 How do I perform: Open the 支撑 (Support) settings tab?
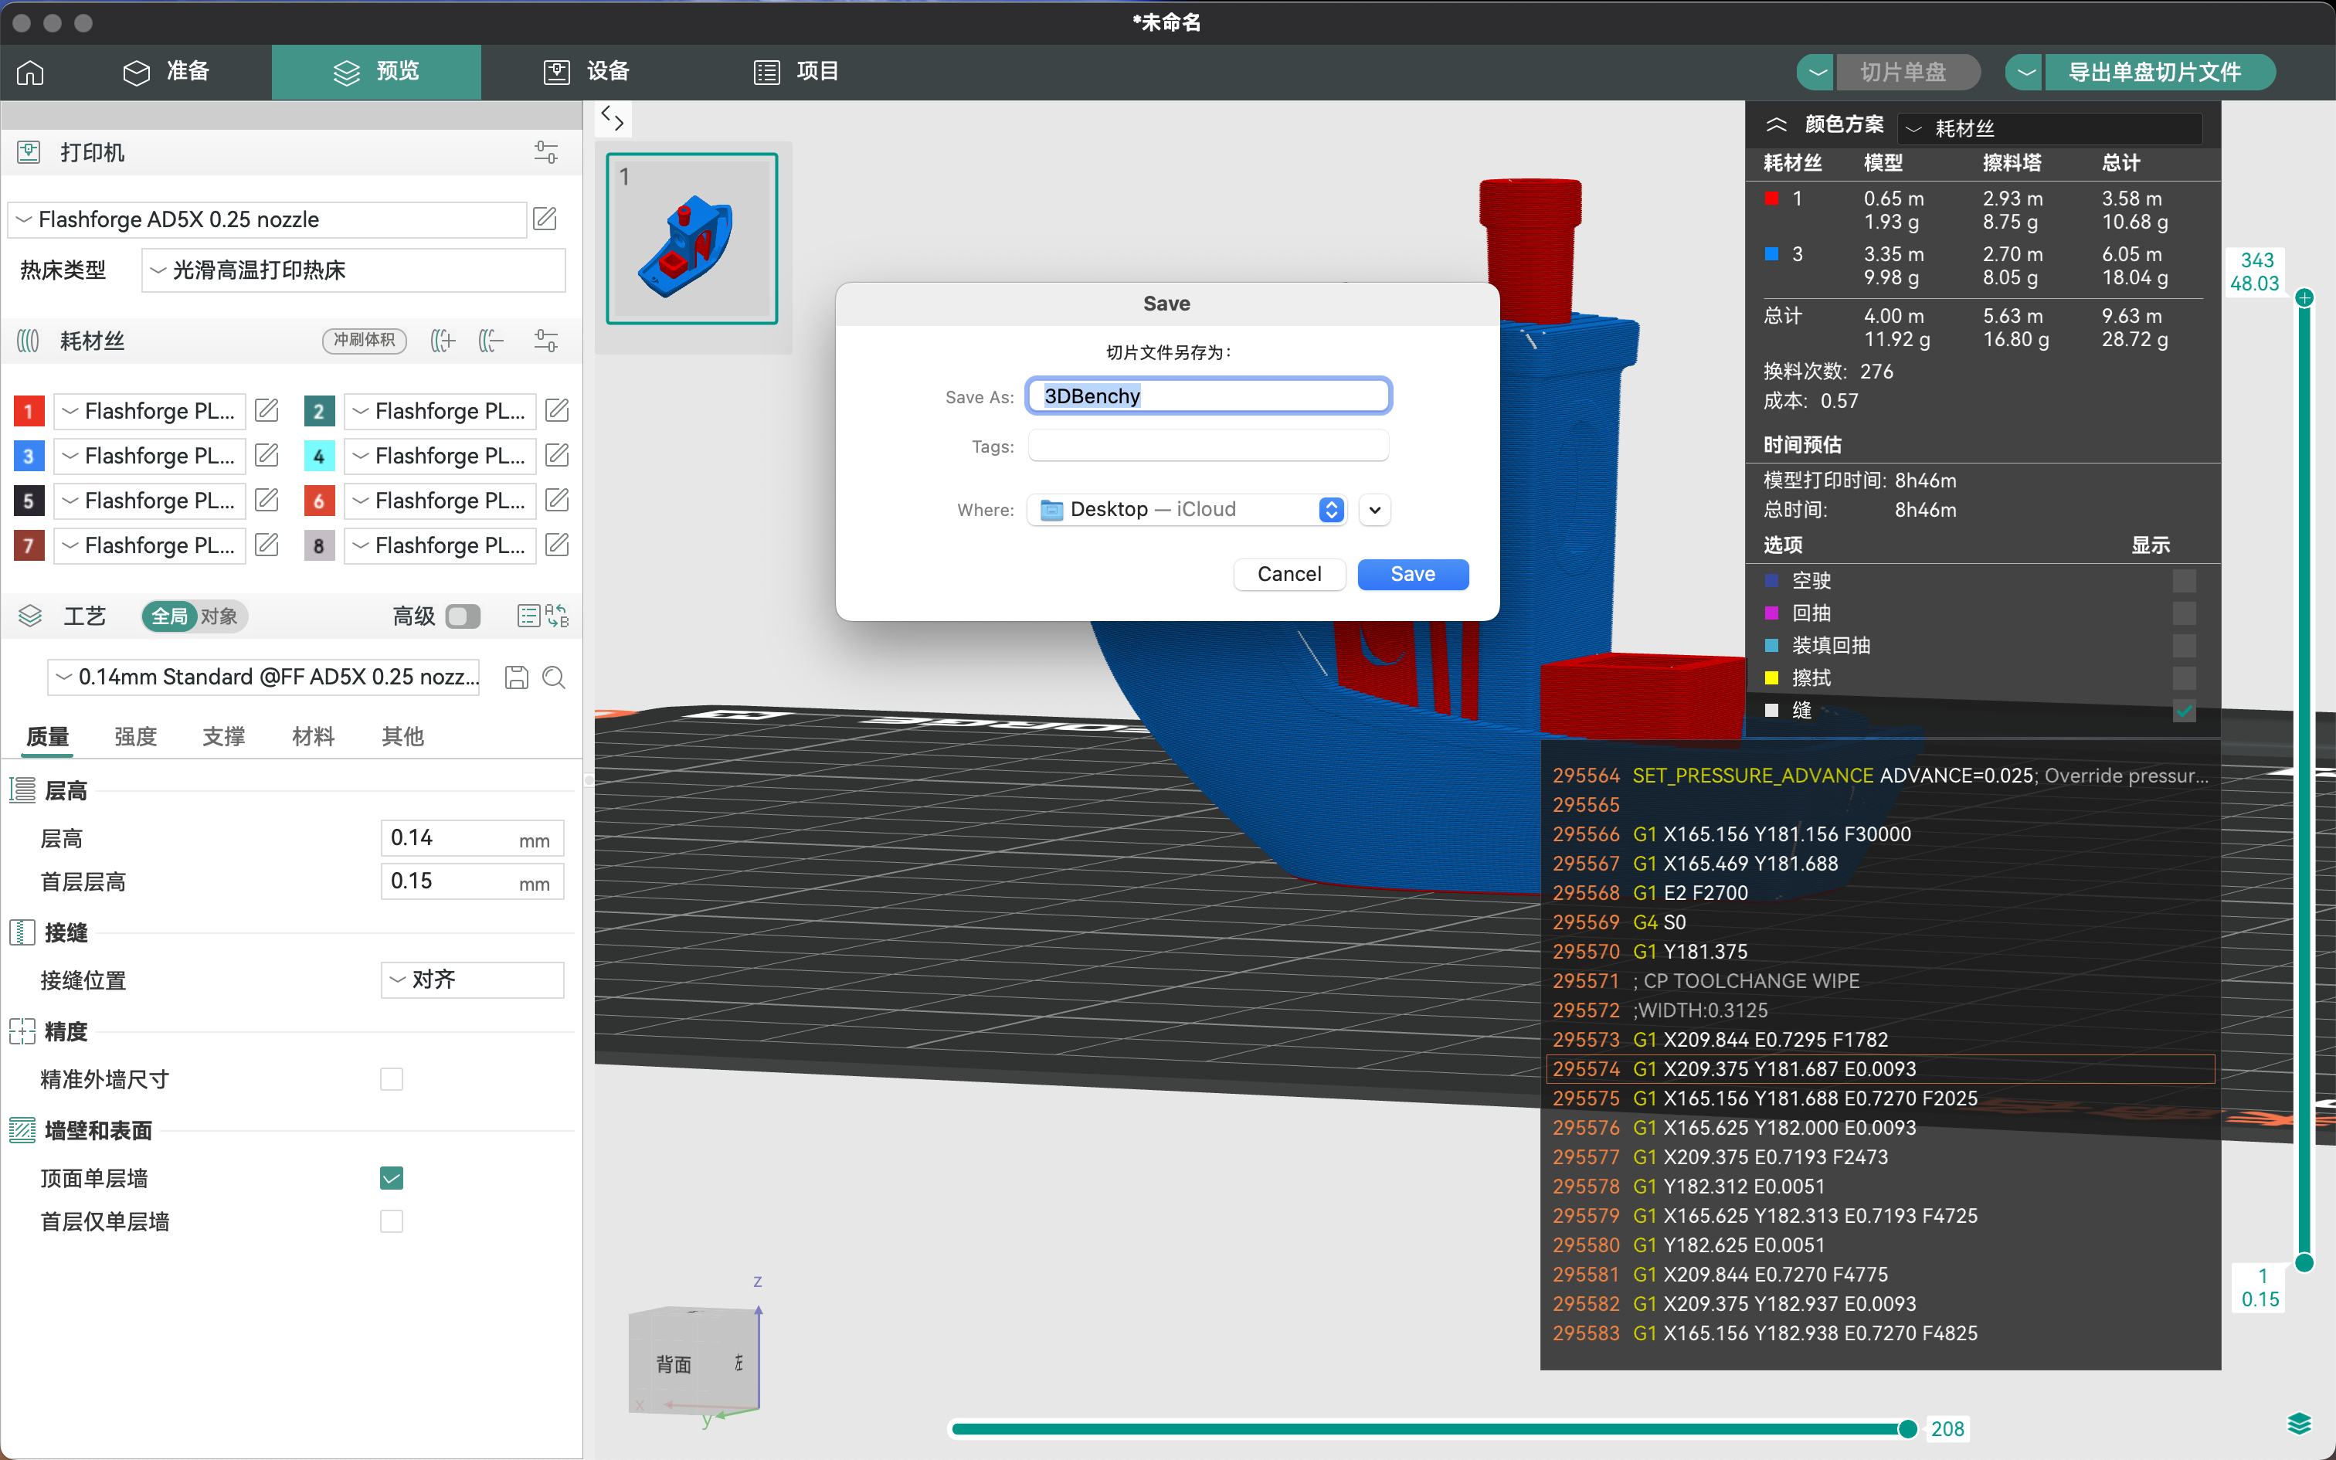tap(224, 737)
